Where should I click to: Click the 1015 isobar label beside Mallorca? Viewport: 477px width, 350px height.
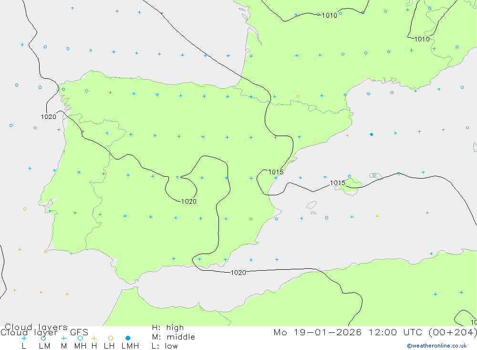tap(338, 183)
